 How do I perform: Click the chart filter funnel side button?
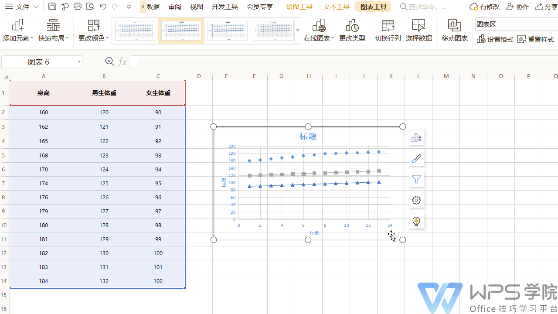pos(416,179)
